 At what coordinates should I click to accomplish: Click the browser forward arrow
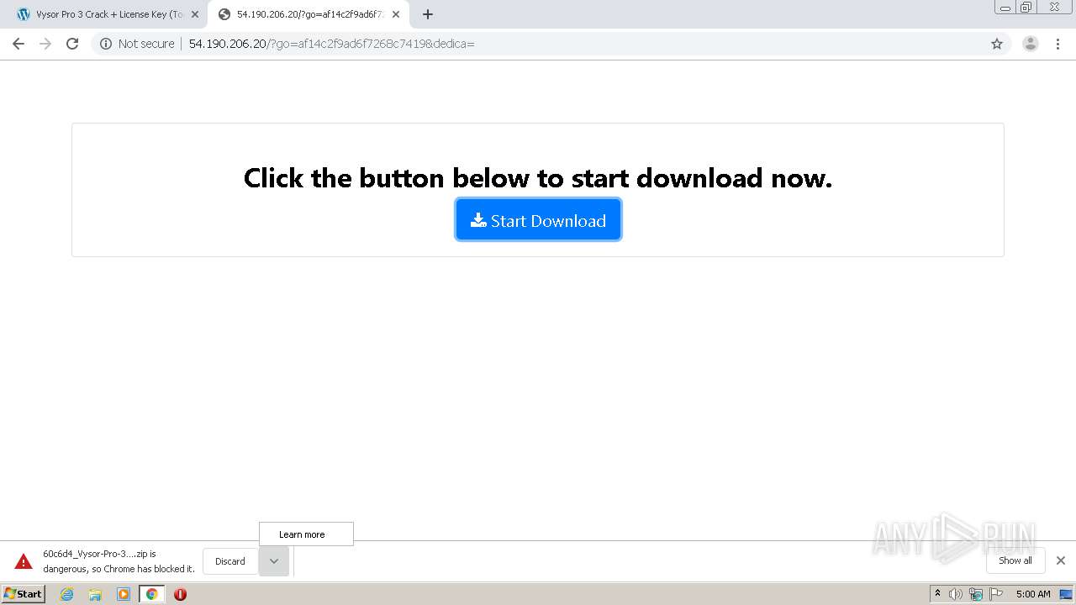coord(45,44)
